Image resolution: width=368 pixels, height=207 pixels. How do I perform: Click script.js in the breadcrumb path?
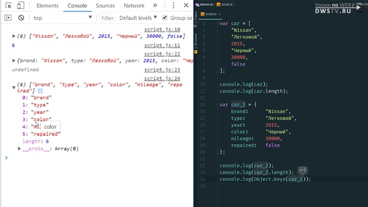225,4
